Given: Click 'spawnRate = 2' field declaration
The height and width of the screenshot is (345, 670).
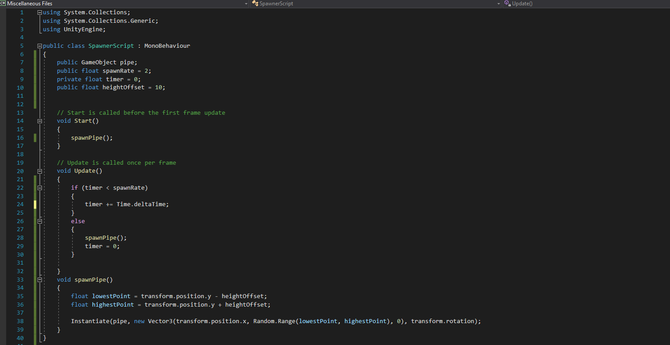Looking at the screenshot, I should click(x=127, y=71).
